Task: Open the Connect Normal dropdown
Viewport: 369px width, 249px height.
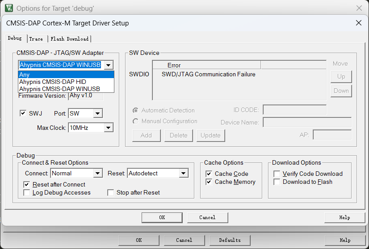Action: point(76,173)
